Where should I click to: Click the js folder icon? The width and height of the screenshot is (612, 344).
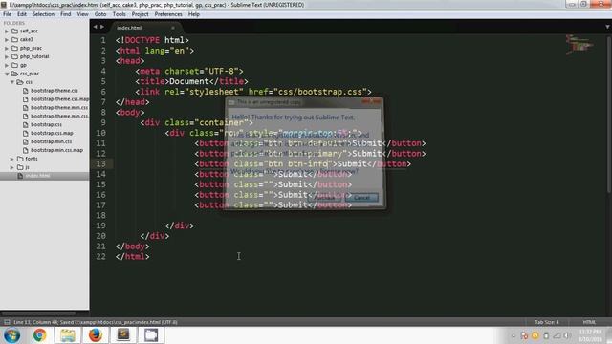pyautogui.click(x=20, y=167)
